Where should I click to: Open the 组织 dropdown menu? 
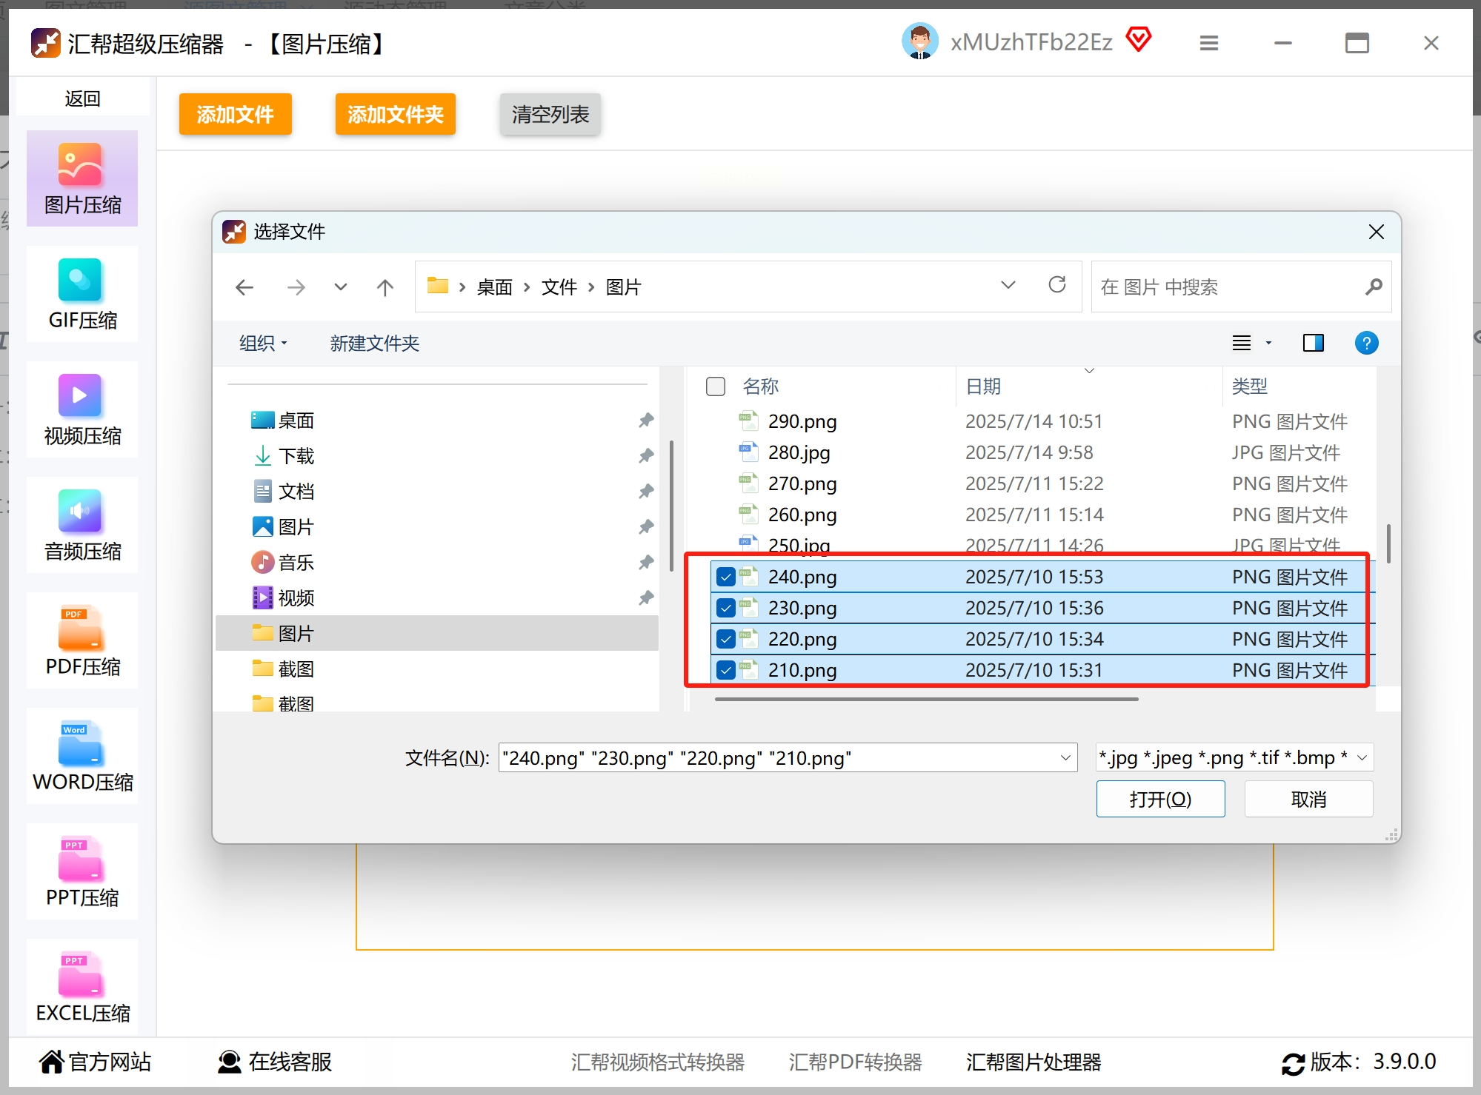click(x=263, y=344)
